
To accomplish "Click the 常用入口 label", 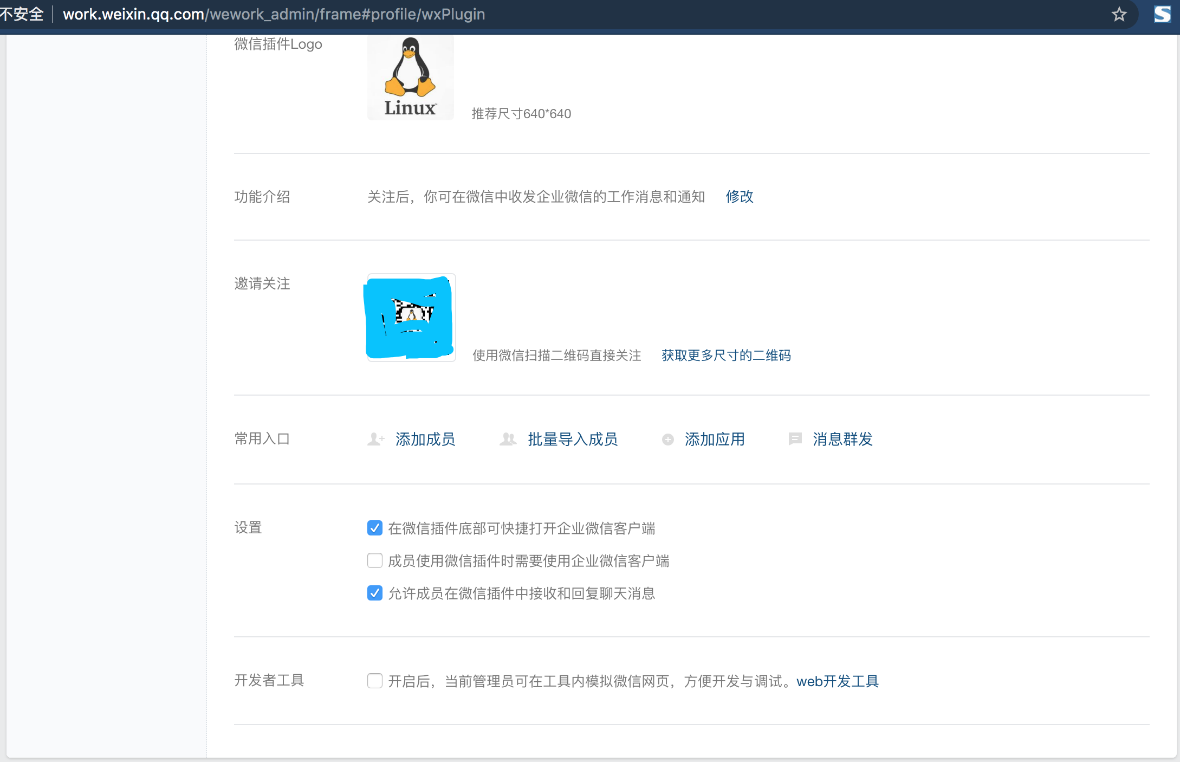I will [x=262, y=438].
